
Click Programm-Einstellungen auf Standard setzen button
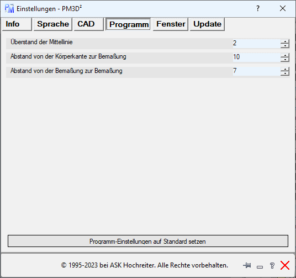148,241
